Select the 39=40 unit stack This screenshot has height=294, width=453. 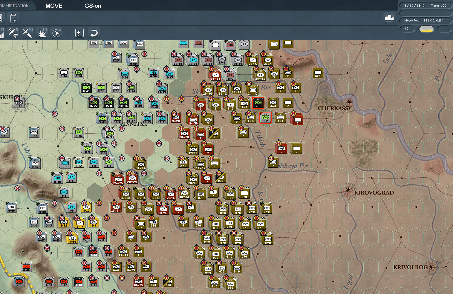click(155, 193)
